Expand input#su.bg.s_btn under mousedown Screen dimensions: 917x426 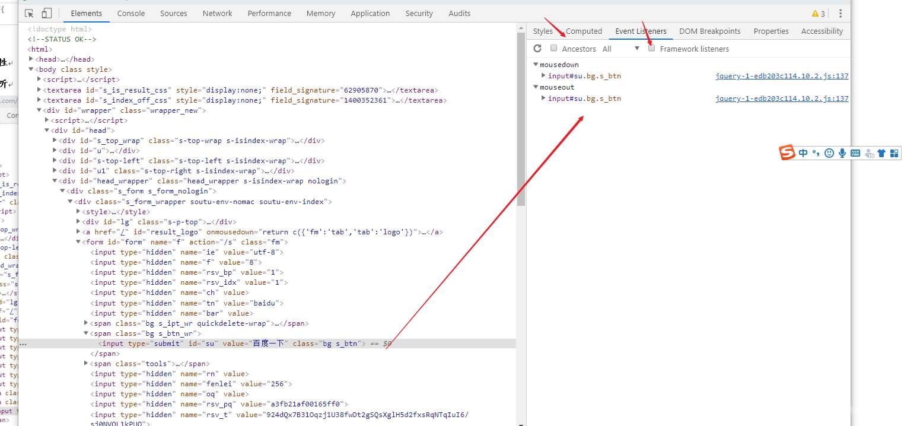[x=543, y=76]
